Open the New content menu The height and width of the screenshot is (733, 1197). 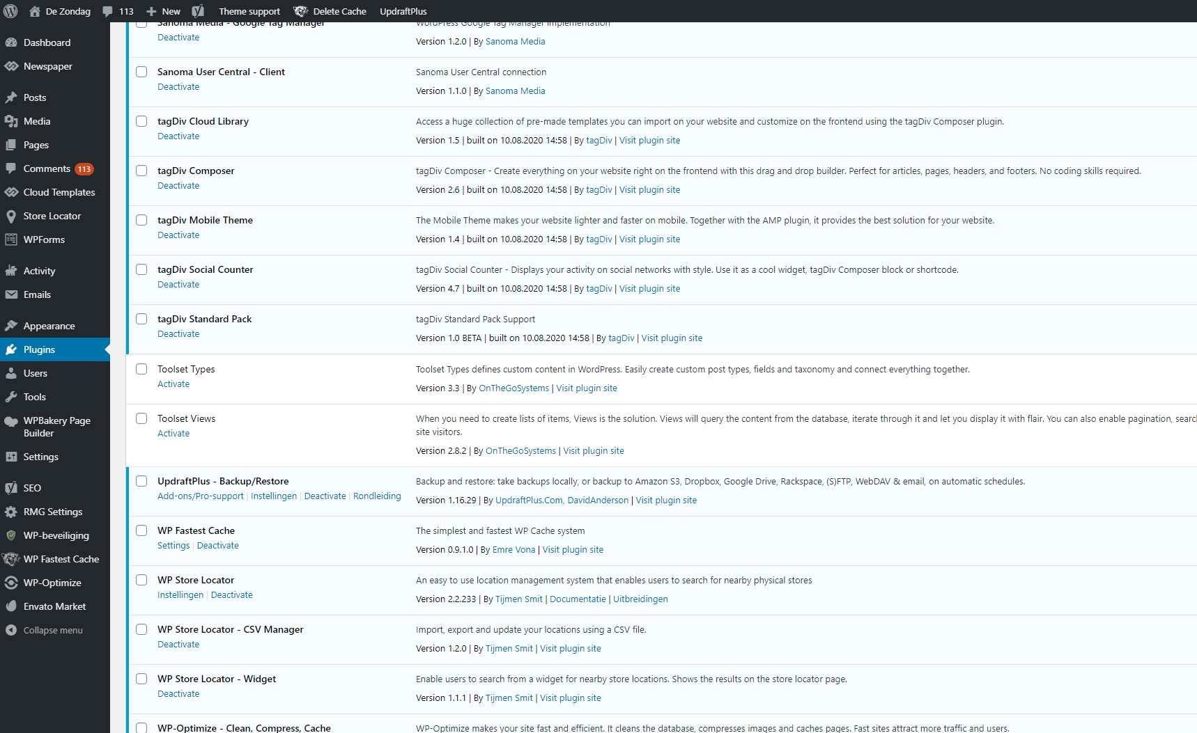point(163,11)
